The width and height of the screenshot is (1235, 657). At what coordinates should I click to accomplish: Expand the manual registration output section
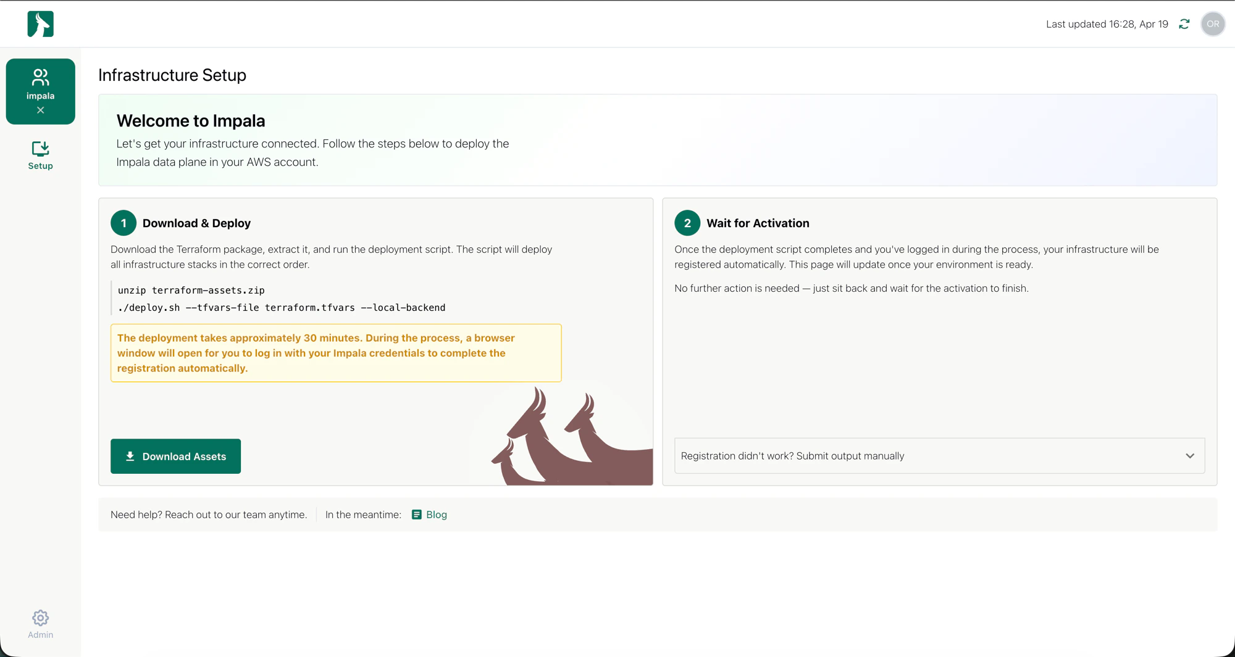[939, 456]
